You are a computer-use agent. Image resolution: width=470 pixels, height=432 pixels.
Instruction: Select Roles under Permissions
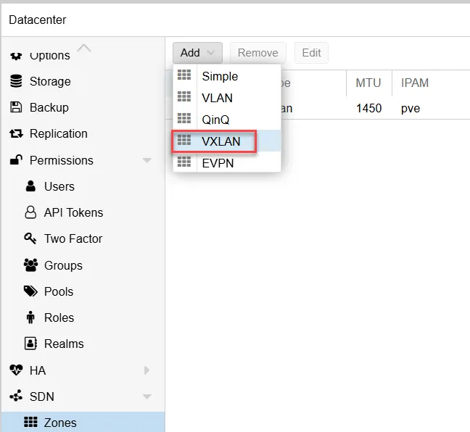pyautogui.click(x=83, y=317)
